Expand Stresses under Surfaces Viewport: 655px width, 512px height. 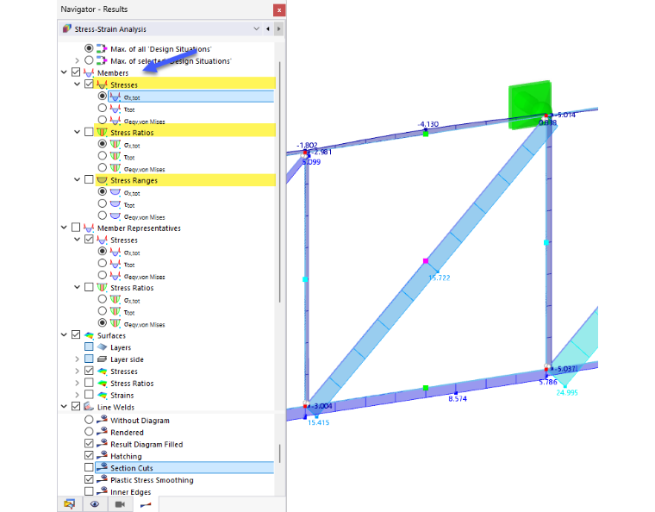[77, 372]
